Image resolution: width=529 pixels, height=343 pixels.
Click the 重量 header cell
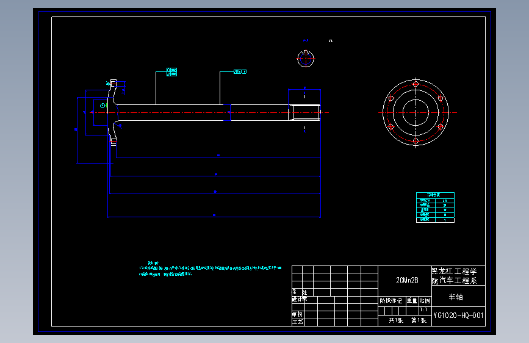[x=412, y=300]
